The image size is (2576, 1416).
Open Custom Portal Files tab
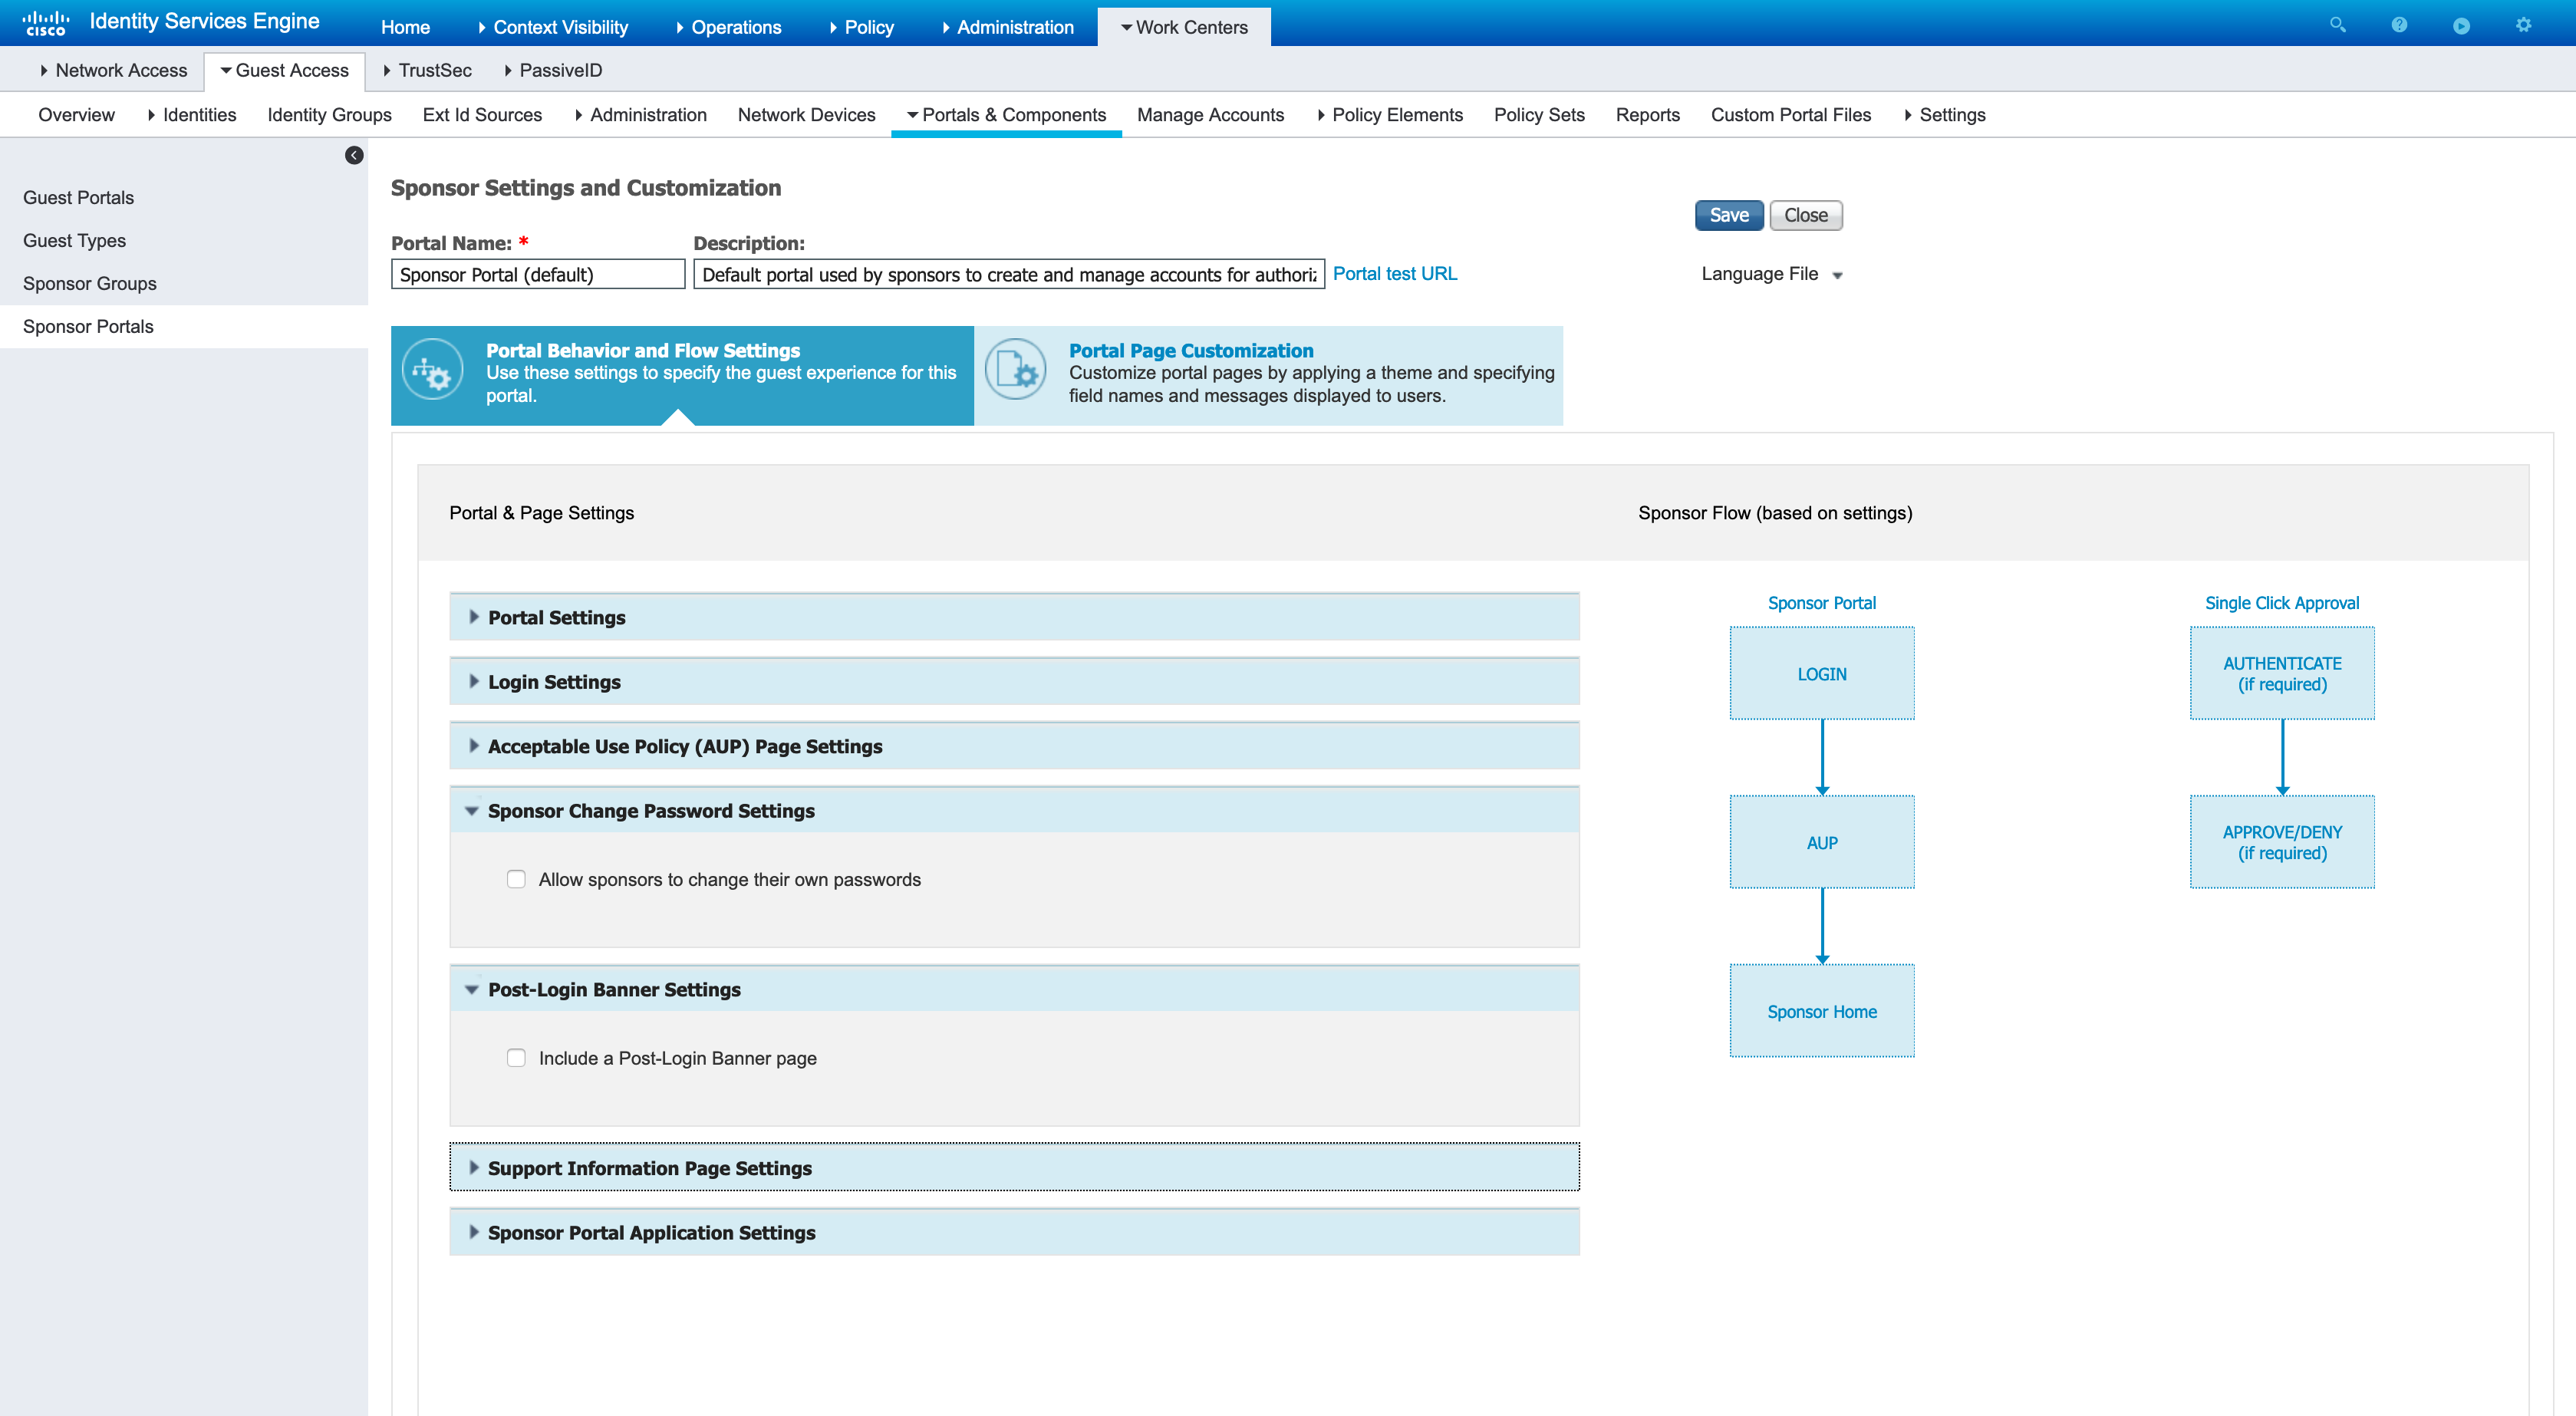1790,115
